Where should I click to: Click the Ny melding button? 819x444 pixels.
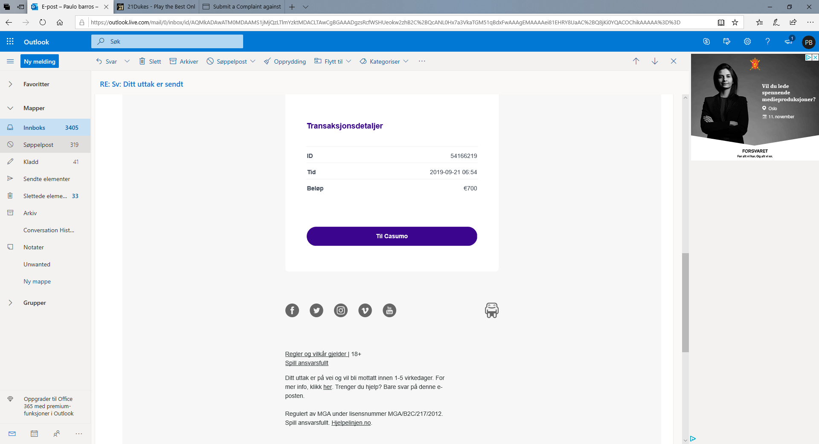40,61
